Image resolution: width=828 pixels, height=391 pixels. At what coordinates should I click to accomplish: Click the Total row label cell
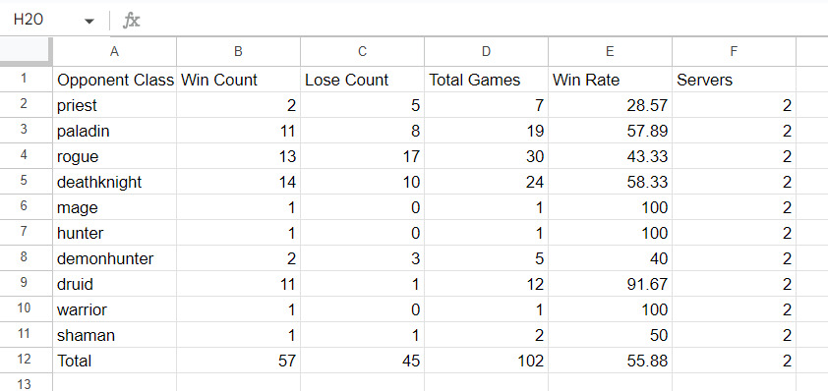(x=115, y=361)
